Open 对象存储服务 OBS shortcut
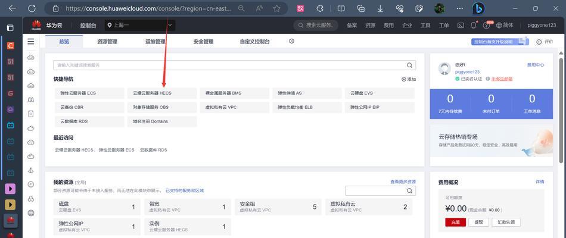Image resolution: width=566 pixels, height=238 pixels. [x=162, y=108]
